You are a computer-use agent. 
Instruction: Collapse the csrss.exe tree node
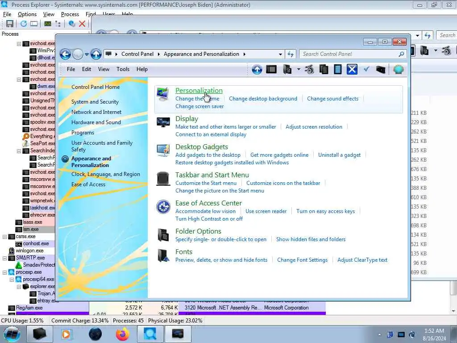4,237
